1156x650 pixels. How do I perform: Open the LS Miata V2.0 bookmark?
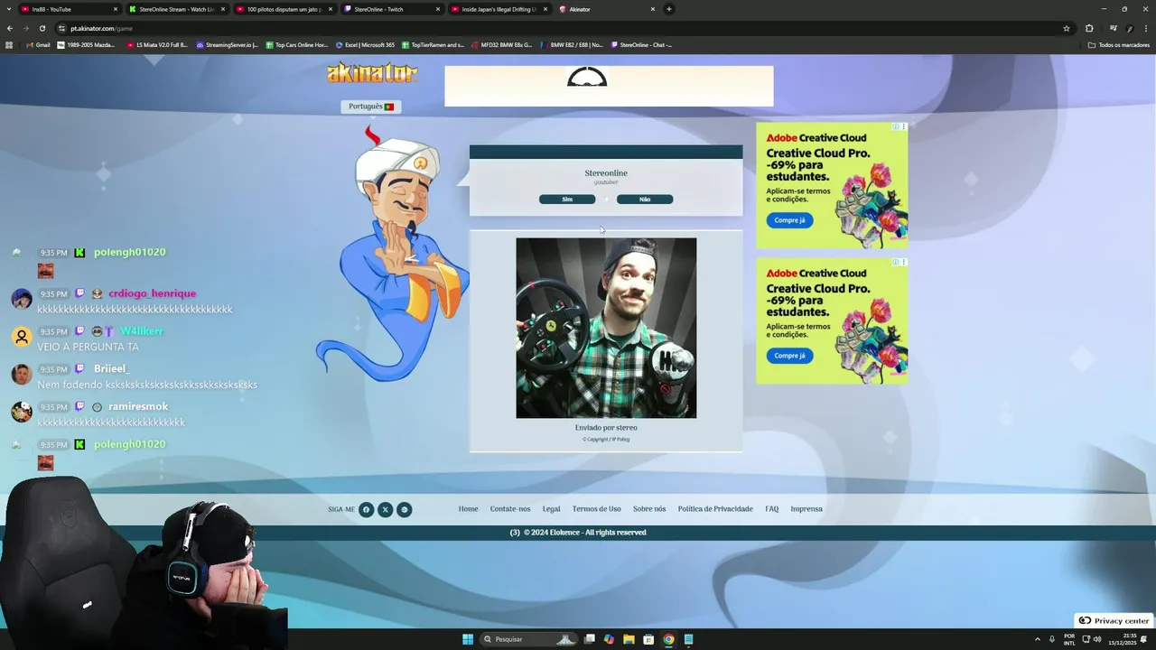157,45
